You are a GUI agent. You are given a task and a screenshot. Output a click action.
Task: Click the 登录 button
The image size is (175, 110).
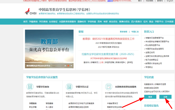click(150, 97)
